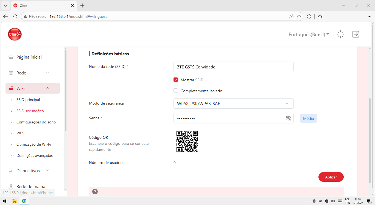Uncheck Mostrar SSID checkbox
The width and height of the screenshot is (375, 205).
(176, 80)
